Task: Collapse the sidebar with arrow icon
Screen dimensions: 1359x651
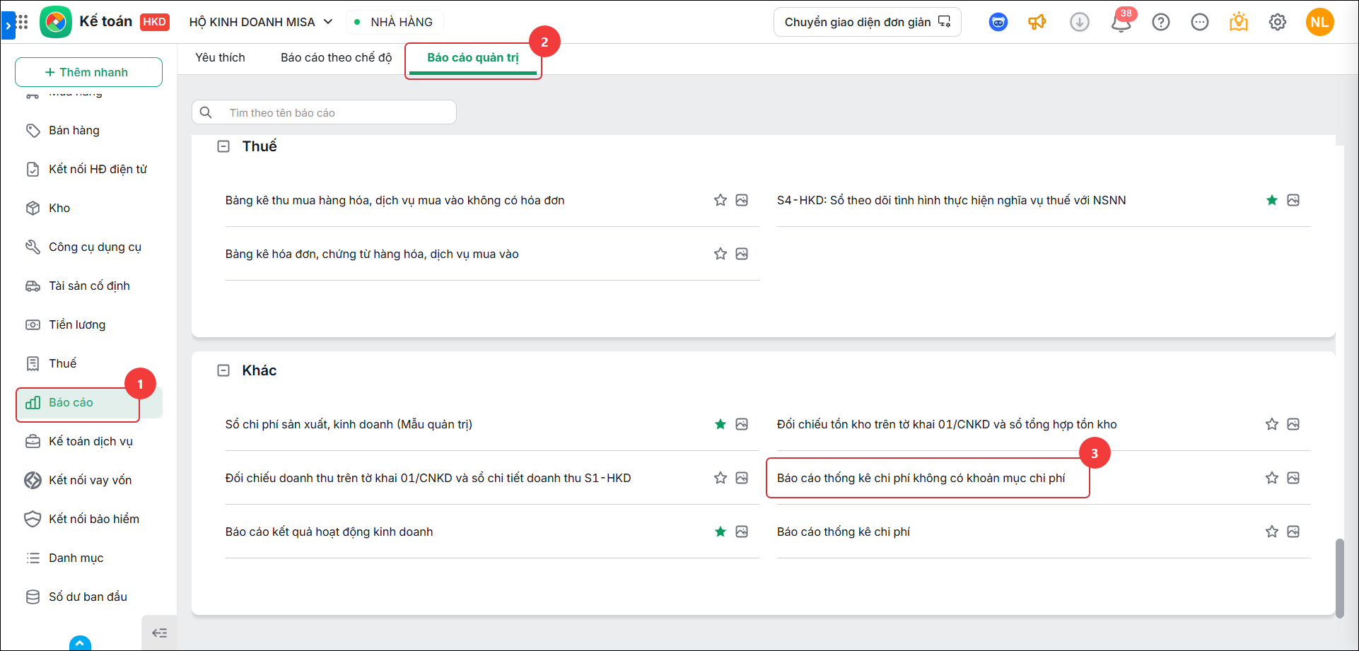Action: coord(159,633)
